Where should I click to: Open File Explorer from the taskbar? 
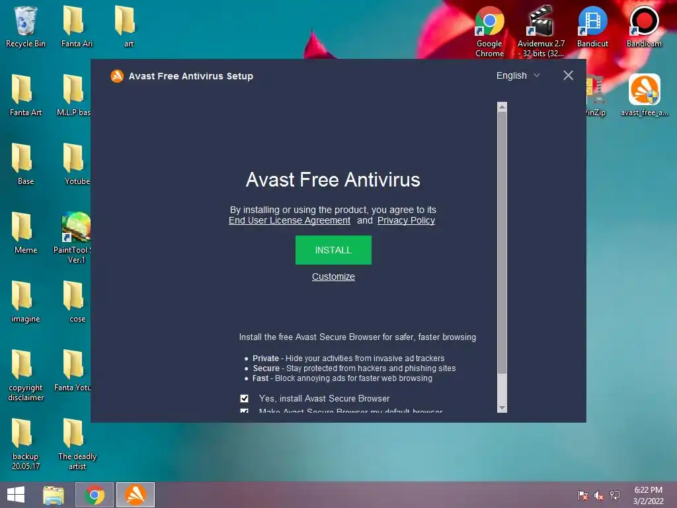[x=54, y=495]
